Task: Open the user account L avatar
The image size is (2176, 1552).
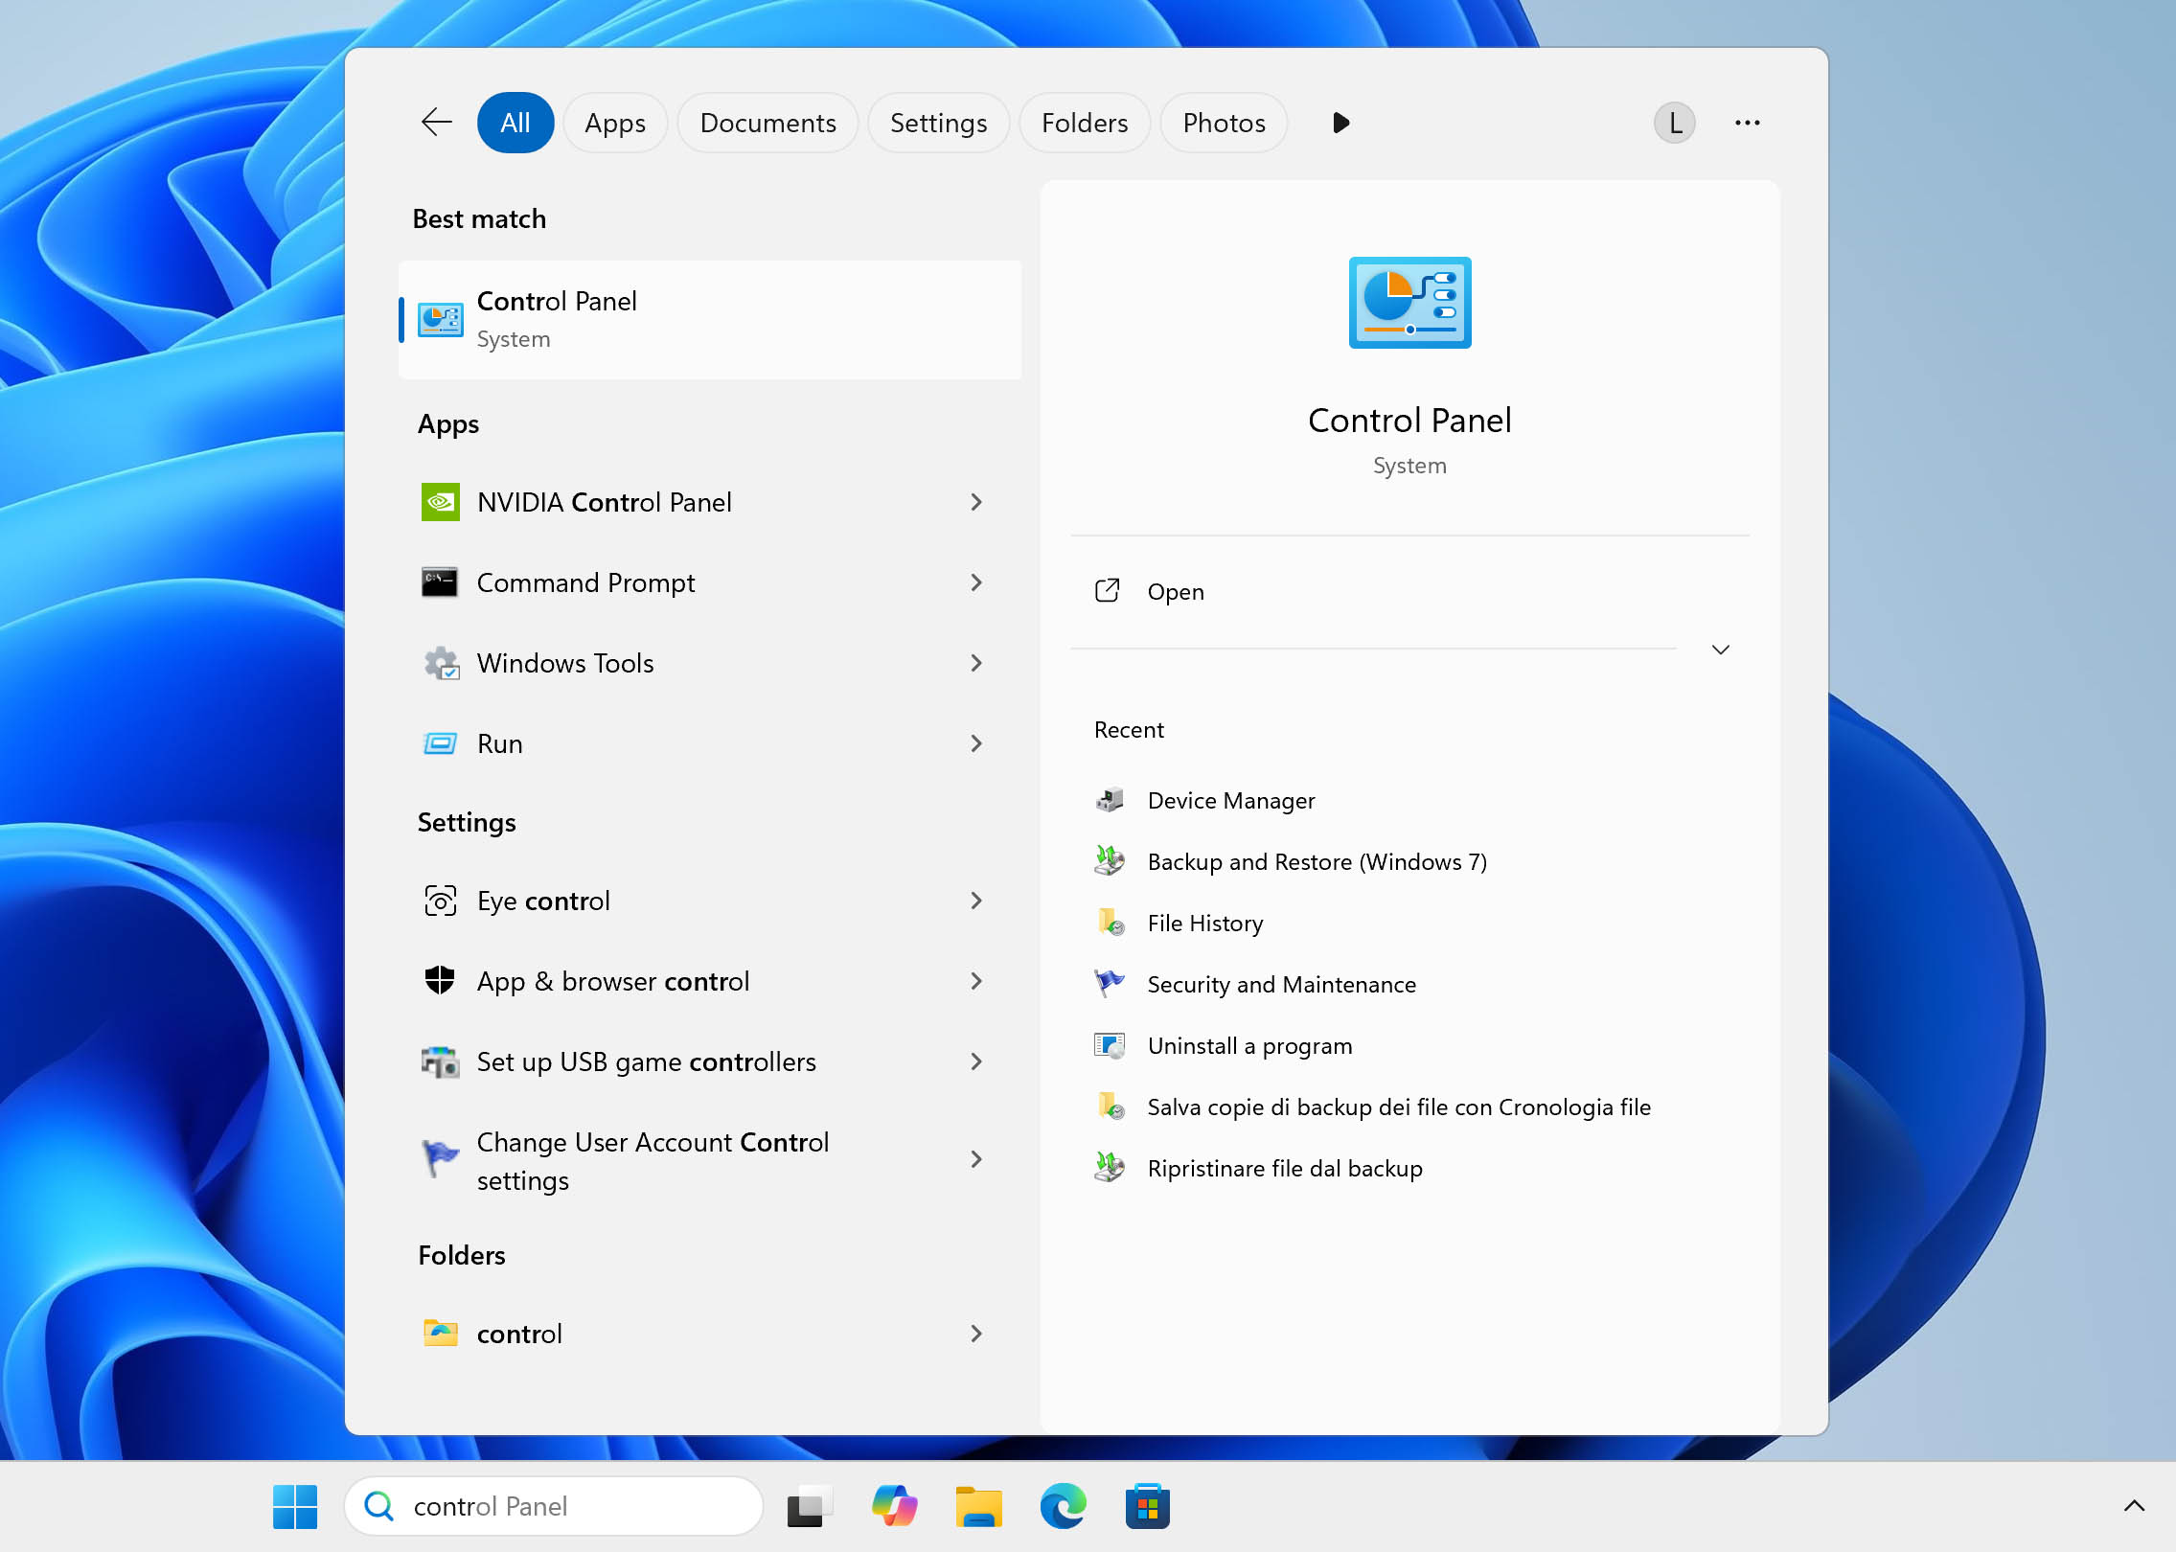Action: [x=1674, y=123]
